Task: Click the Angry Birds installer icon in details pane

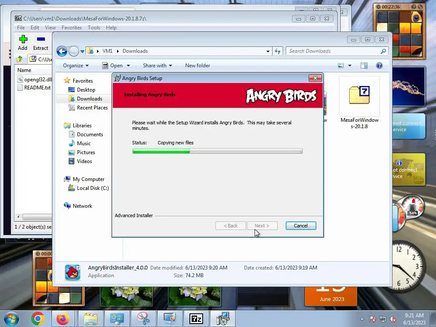Action: [x=72, y=272]
